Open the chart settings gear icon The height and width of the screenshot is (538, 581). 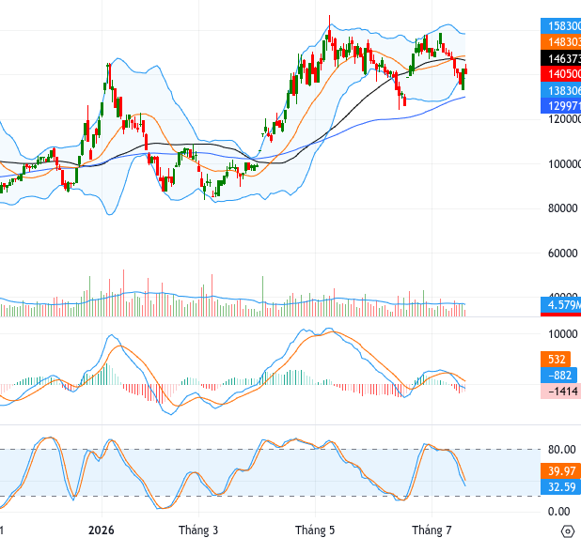(568, 531)
